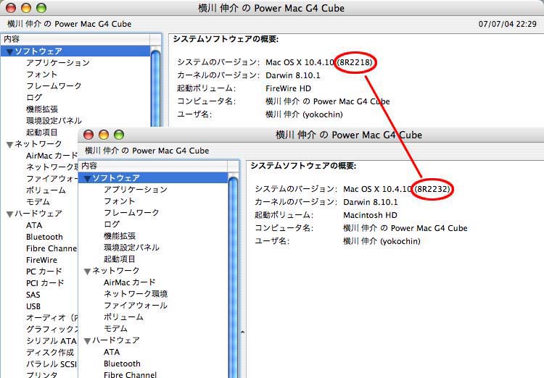Select フレームワーク in front window sidebar
The width and height of the screenshot is (544, 378).
(x=131, y=213)
